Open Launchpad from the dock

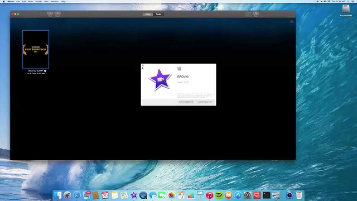click(x=67, y=195)
